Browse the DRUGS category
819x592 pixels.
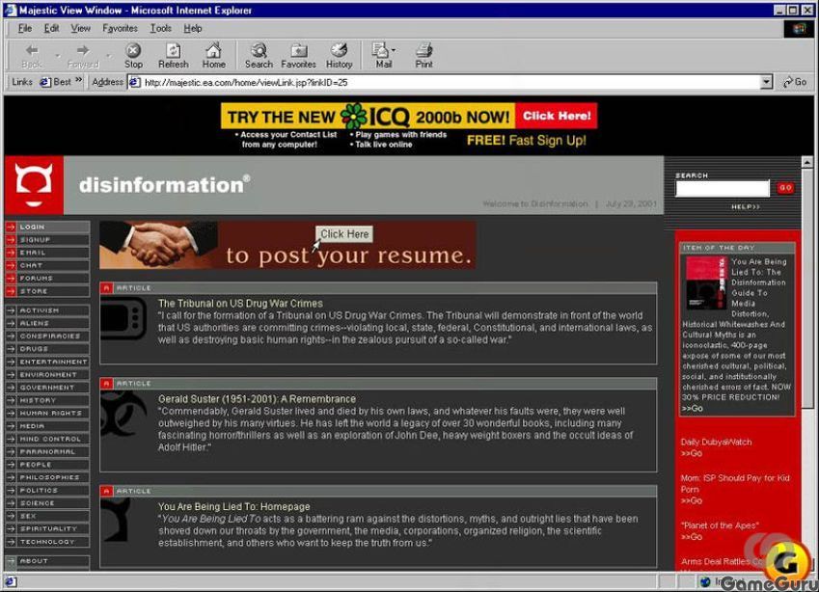(x=47, y=349)
